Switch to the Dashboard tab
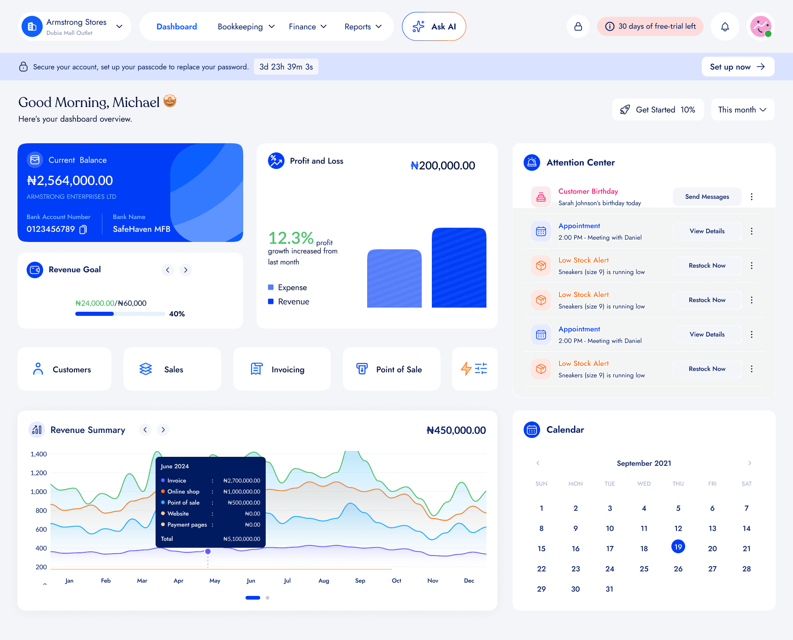 [177, 27]
